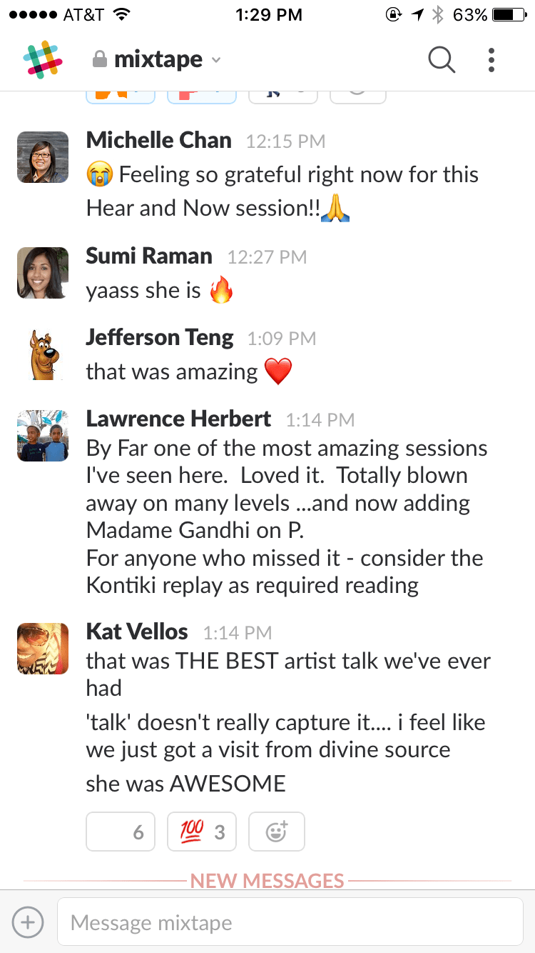
Task: Tap Sumi Raman's avatar photo
Action: (x=43, y=273)
